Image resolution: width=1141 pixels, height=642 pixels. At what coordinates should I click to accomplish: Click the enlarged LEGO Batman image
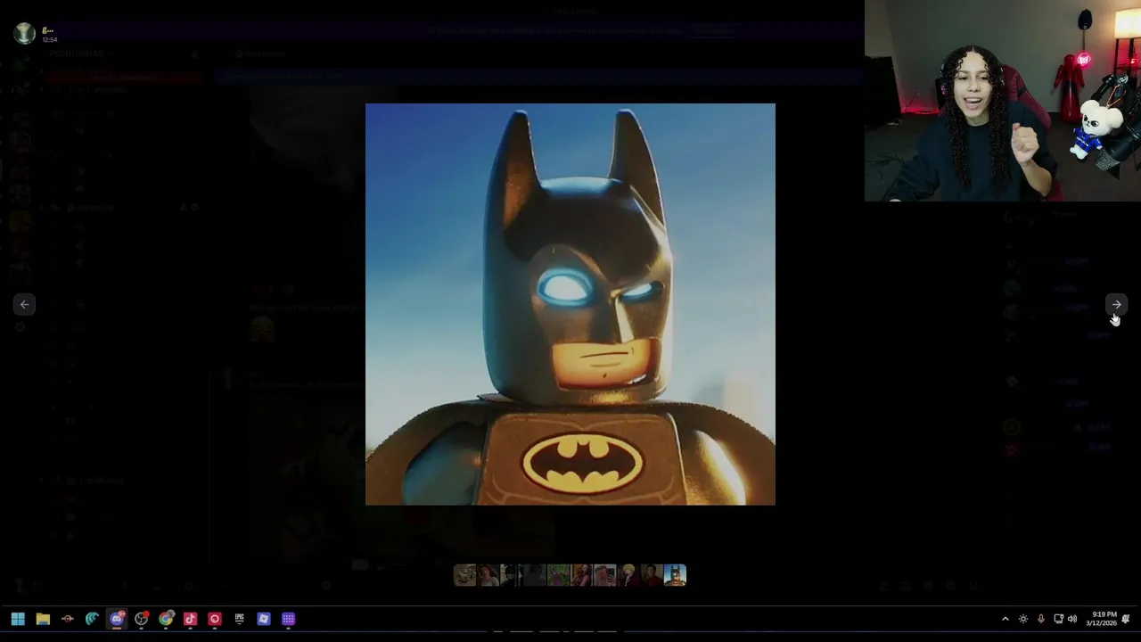pyautogui.click(x=570, y=304)
